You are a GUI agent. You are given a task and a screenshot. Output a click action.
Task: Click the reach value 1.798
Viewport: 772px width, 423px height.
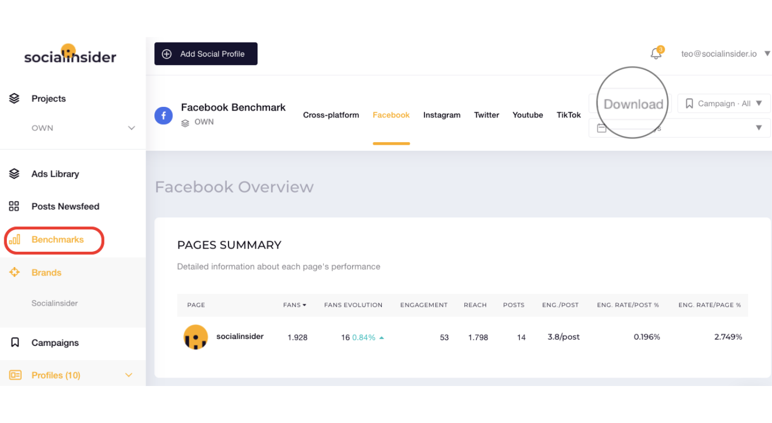478,337
